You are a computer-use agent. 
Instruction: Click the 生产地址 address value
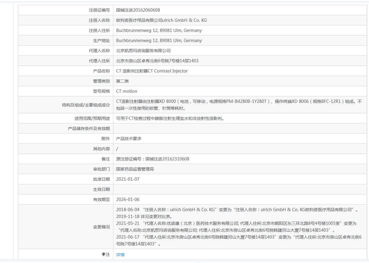click(159, 41)
